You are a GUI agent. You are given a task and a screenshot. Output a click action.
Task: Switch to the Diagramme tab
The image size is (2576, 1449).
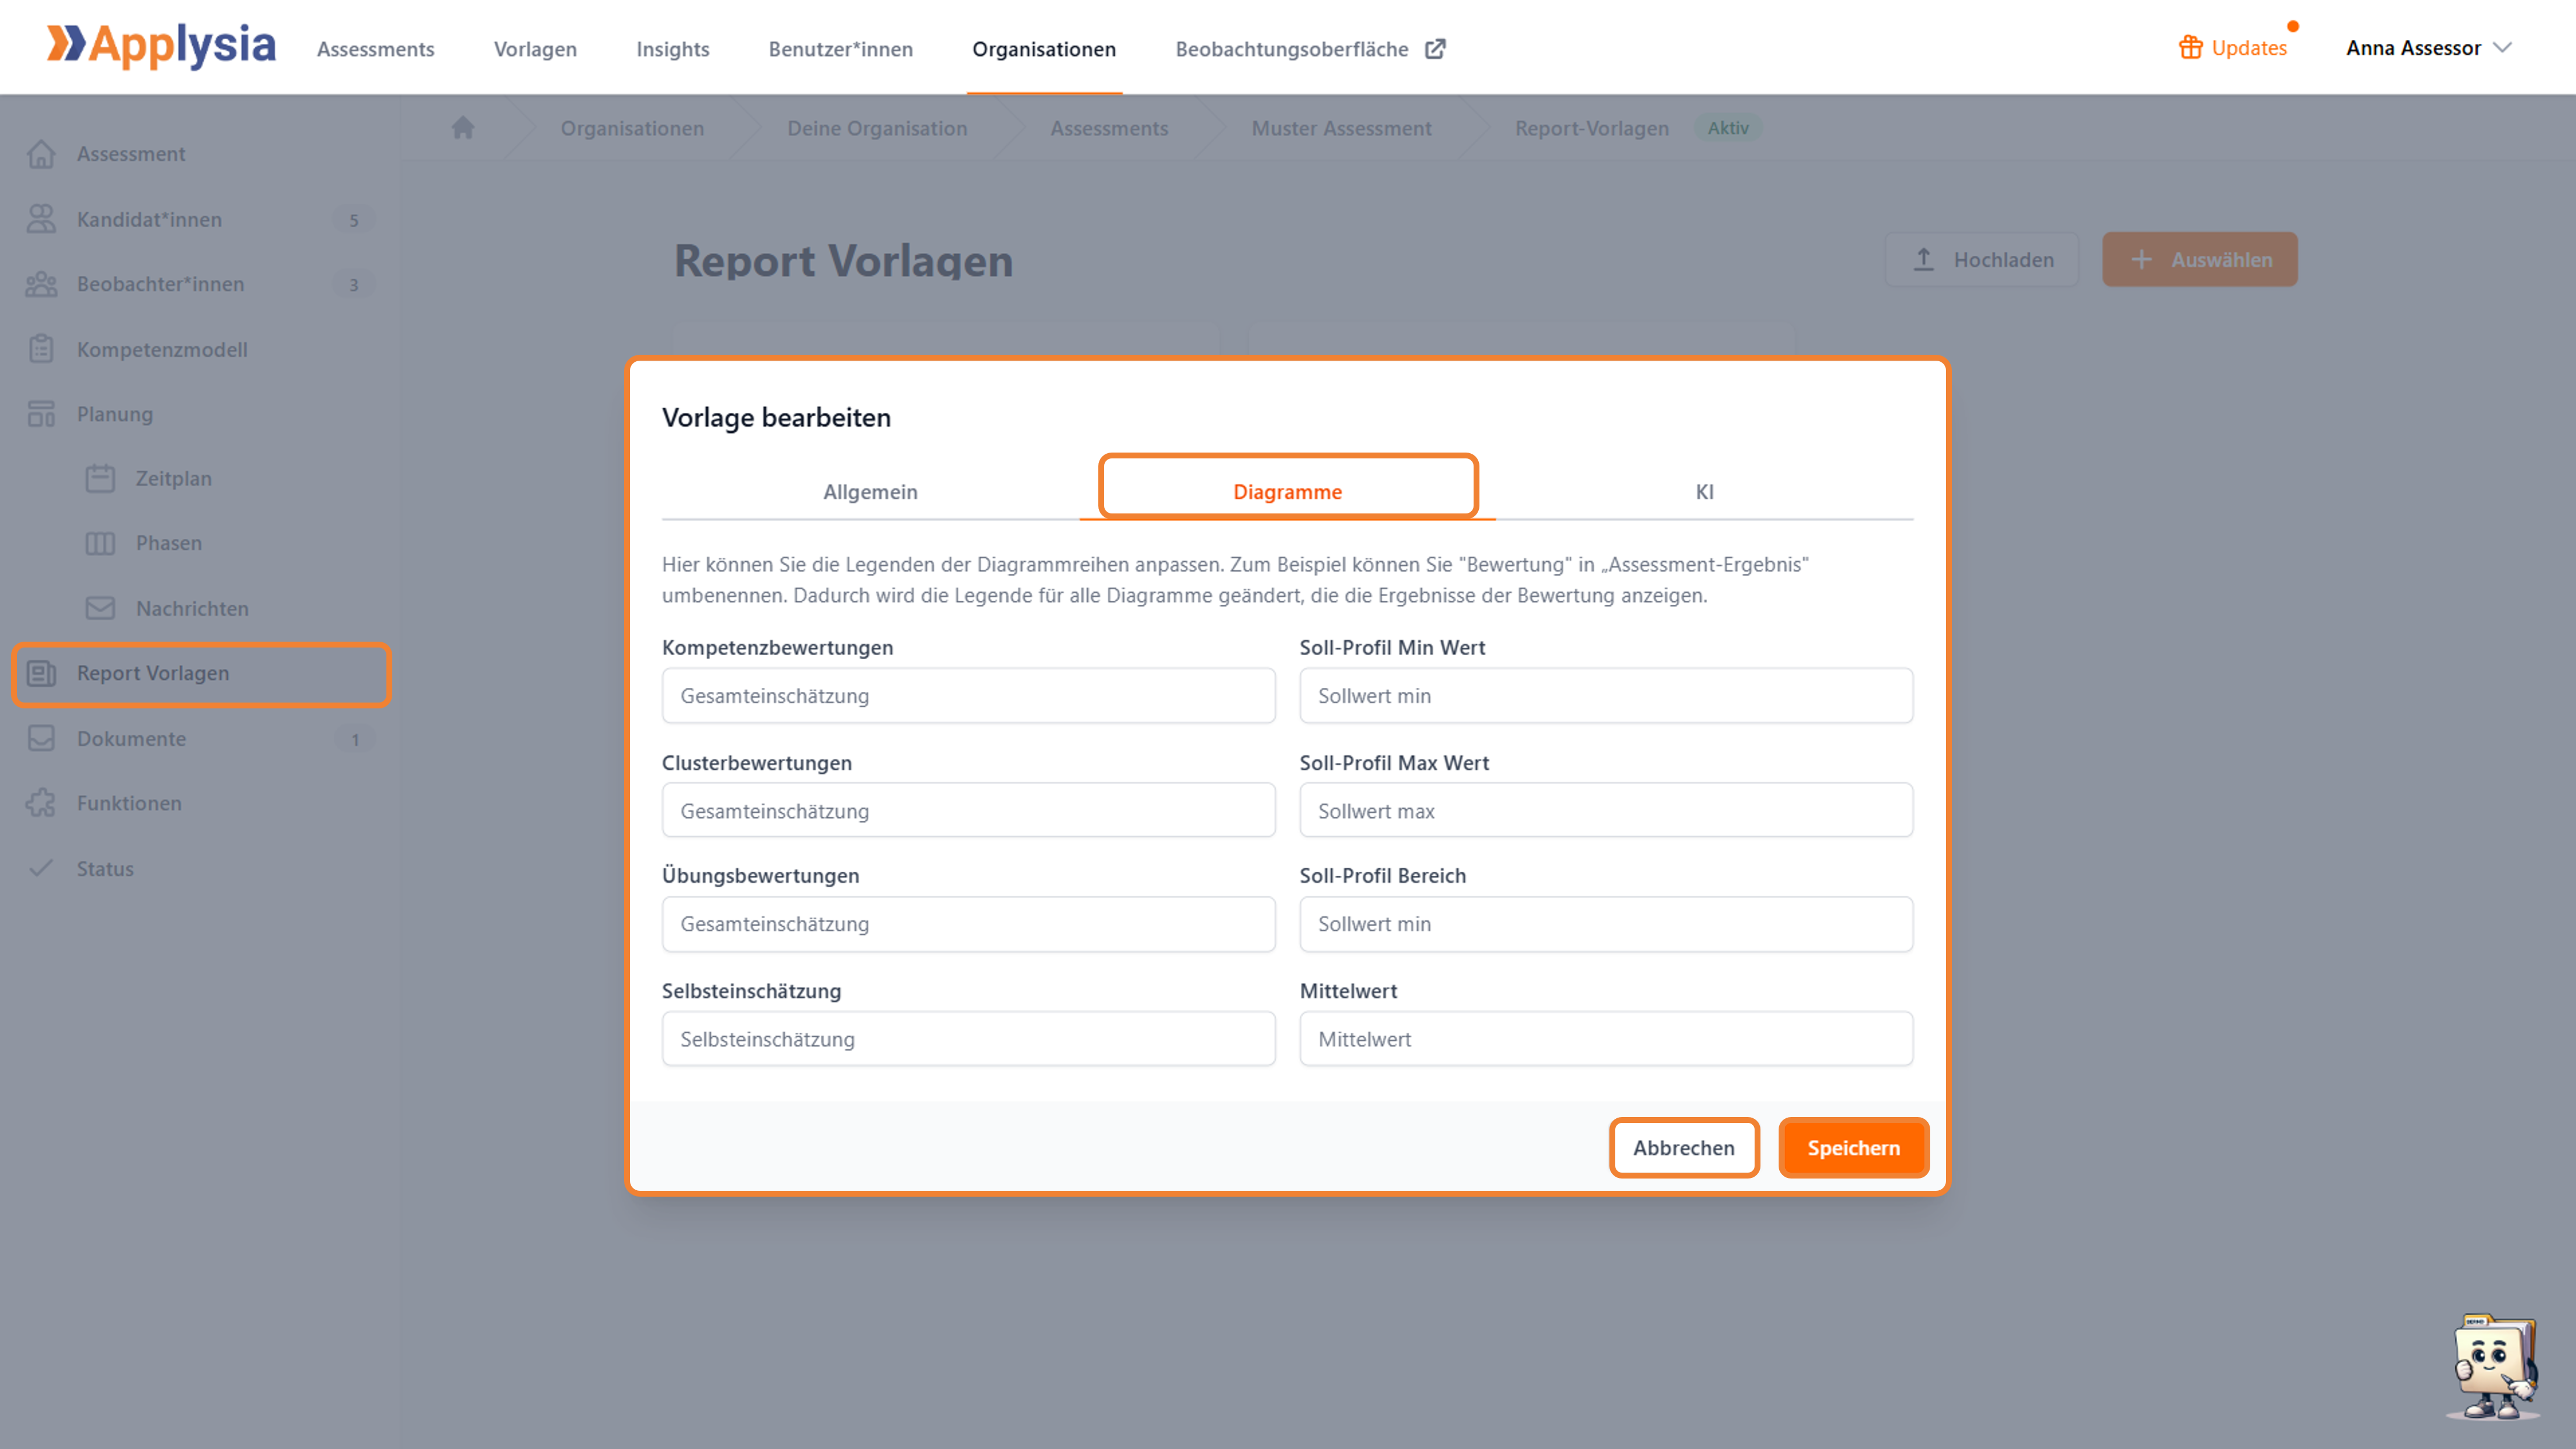(1287, 491)
